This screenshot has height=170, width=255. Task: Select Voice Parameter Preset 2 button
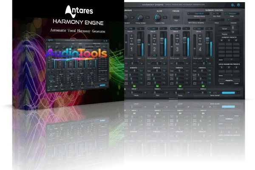(x=229, y=71)
